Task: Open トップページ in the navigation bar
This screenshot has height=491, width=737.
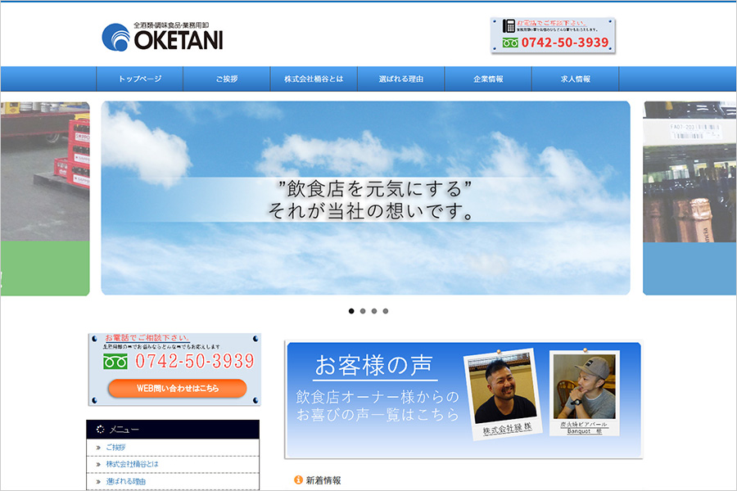Action: pos(140,79)
